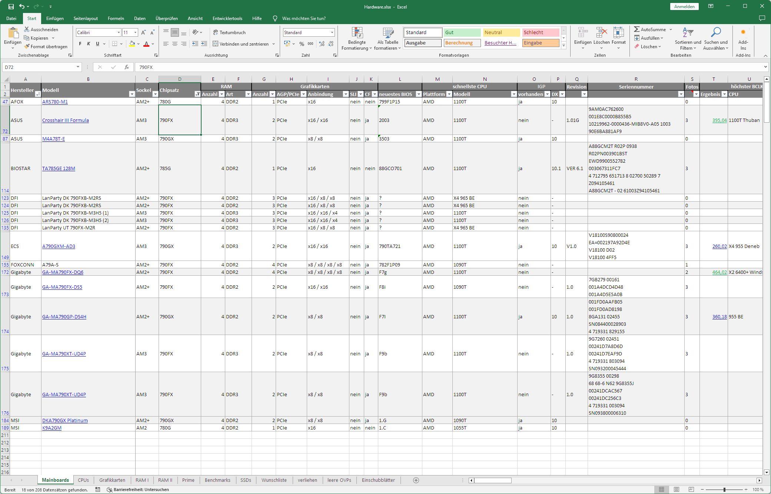771x494 pixels.
Task: Click the cell Format icon
Action: pyautogui.click(x=618, y=33)
